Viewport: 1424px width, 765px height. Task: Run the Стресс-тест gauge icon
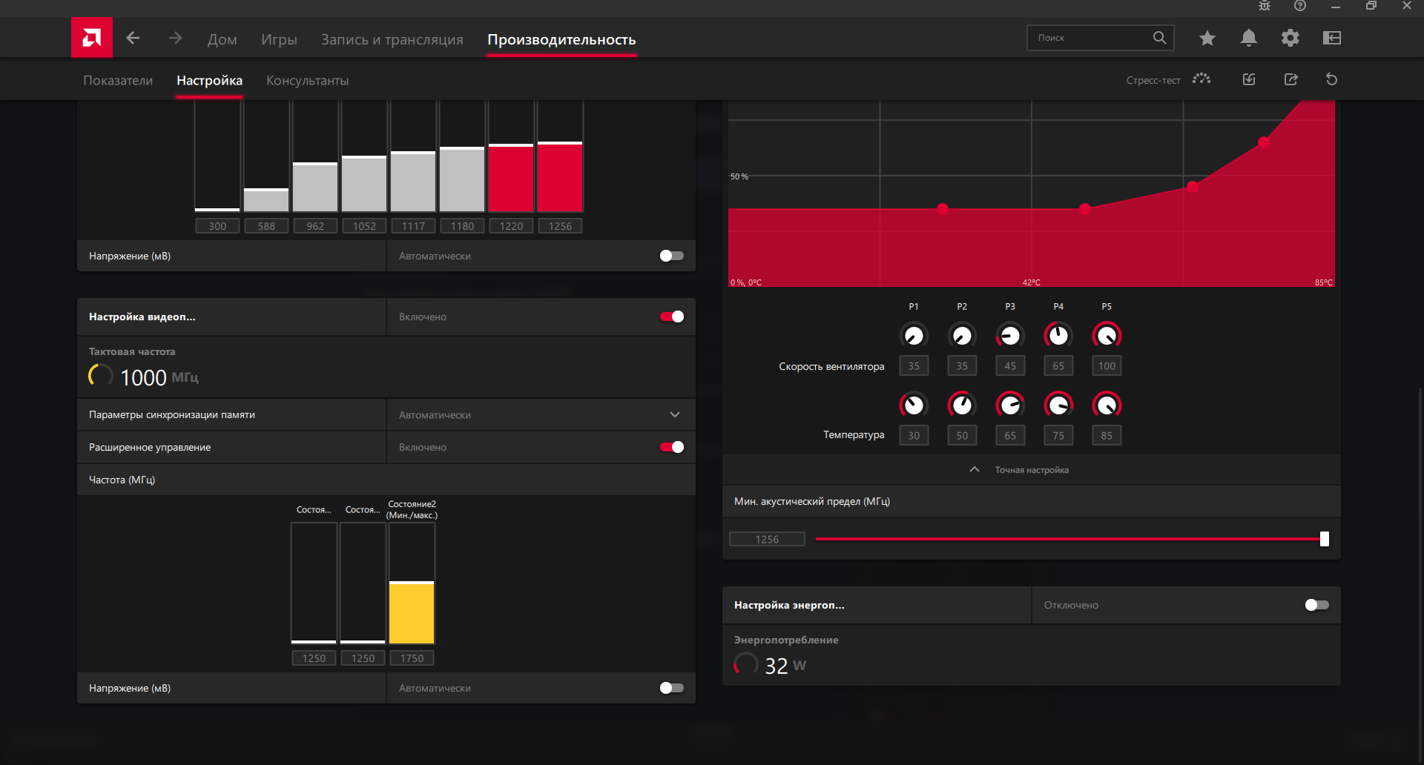pos(1201,79)
